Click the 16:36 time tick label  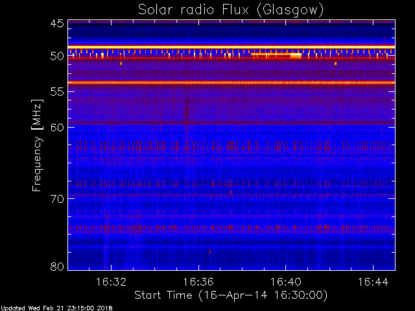[x=198, y=282]
